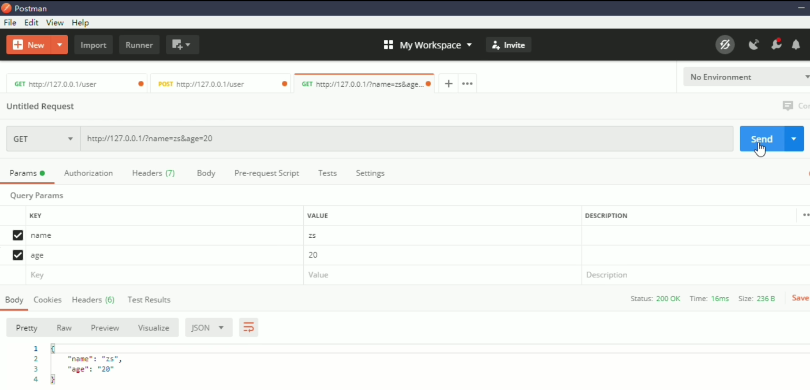Open the JSON format dropdown
Viewport: 810px width, 390px height.
pyautogui.click(x=209, y=328)
